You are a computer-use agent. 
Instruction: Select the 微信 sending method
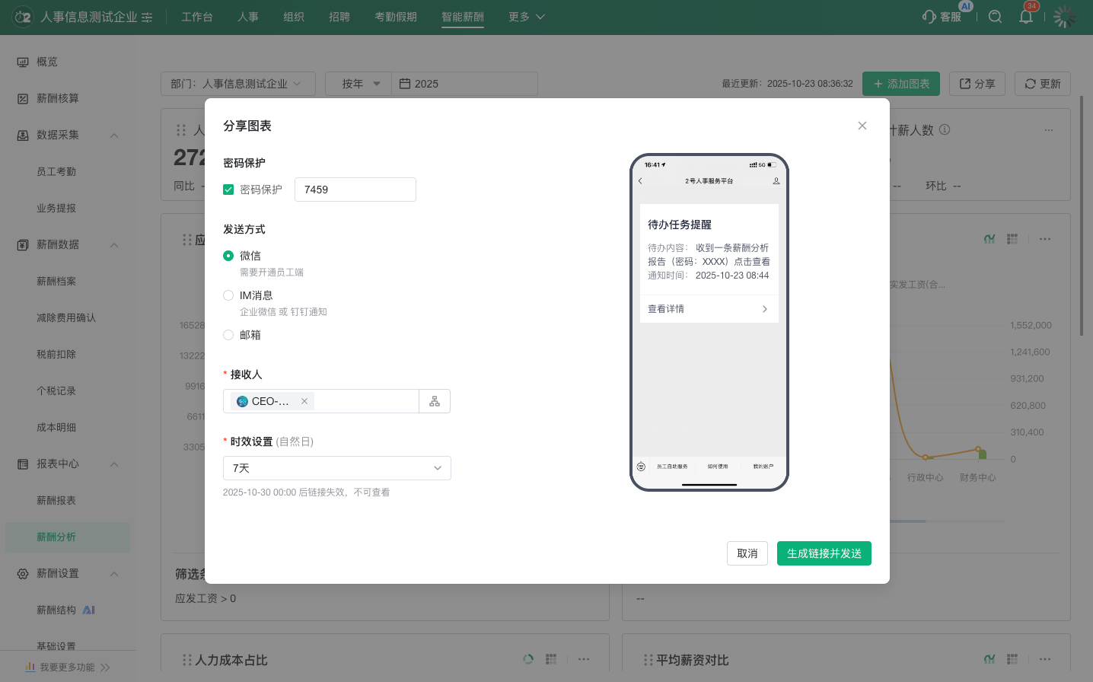coord(228,256)
